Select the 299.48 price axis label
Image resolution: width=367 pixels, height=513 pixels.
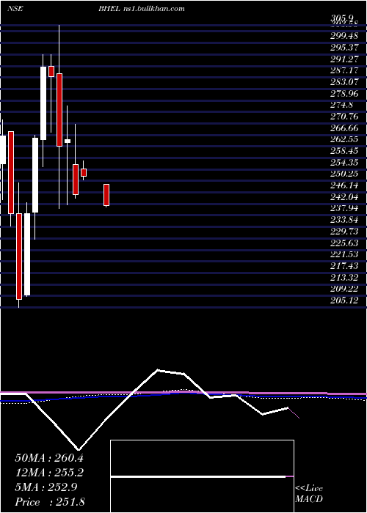344,36
